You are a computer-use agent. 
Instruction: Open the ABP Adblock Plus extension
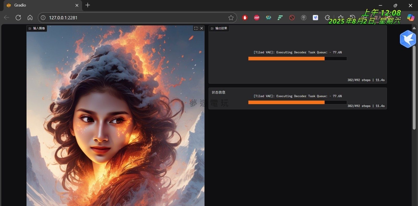tap(257, 18)
